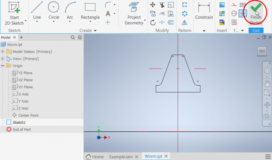This screenshot has height=160, width=272.
Task: Select the Copy tool in Modify
Action: (153, 14)
